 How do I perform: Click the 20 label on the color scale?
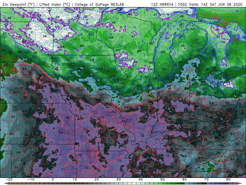97,179
